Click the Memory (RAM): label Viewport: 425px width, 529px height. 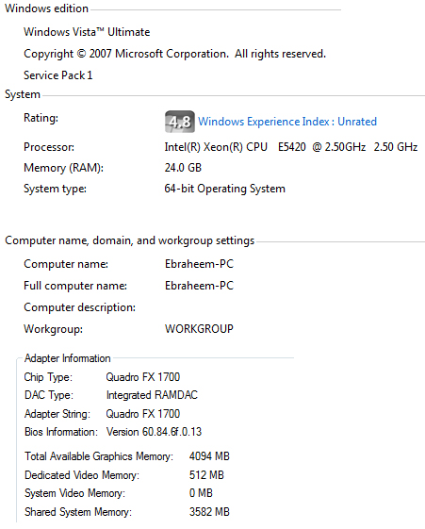point(63,168)
